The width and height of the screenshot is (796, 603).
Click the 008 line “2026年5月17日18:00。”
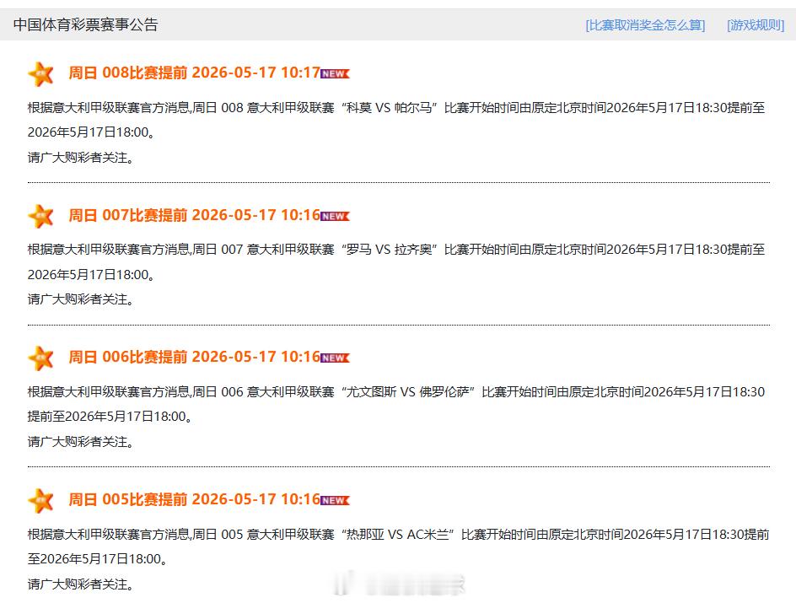pyautogui.click(x=91, y=132)
